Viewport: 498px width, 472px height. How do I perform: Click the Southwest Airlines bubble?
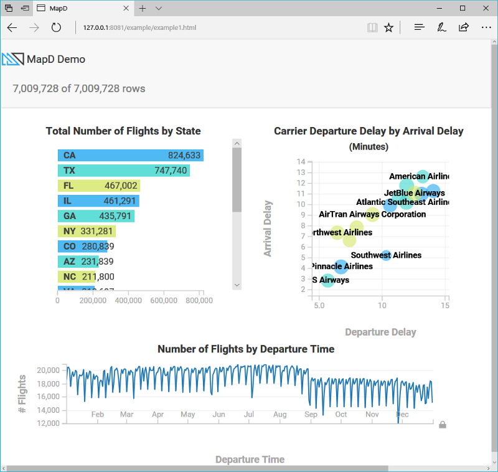pyautogui.click(x=386, y=255)
